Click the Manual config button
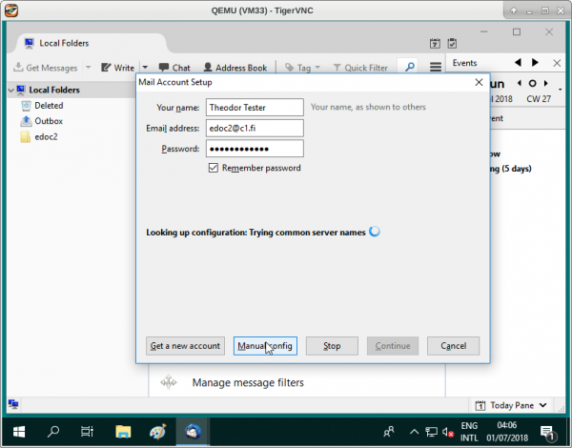The image size is (572, 448). coord(265,346)
